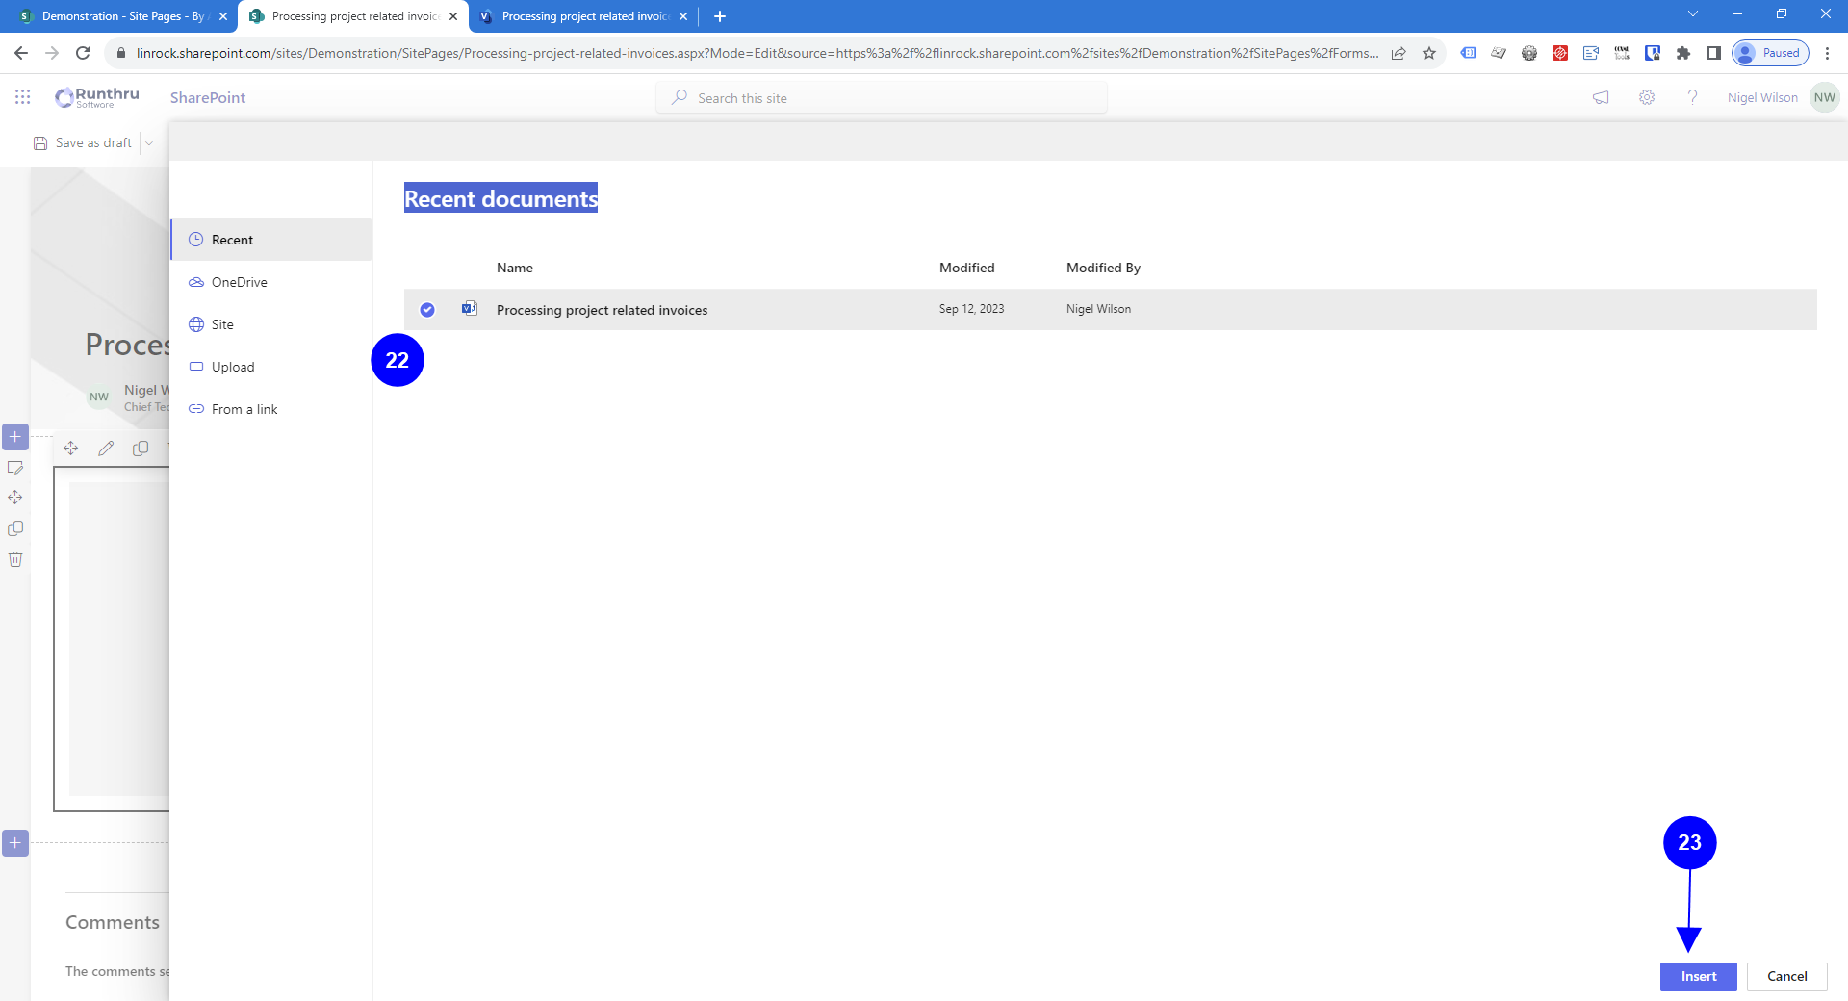Deselect the Processing project related invoices checkmark
The width and height of the screenshot is (1848, 1001).
tap(427, 310)
